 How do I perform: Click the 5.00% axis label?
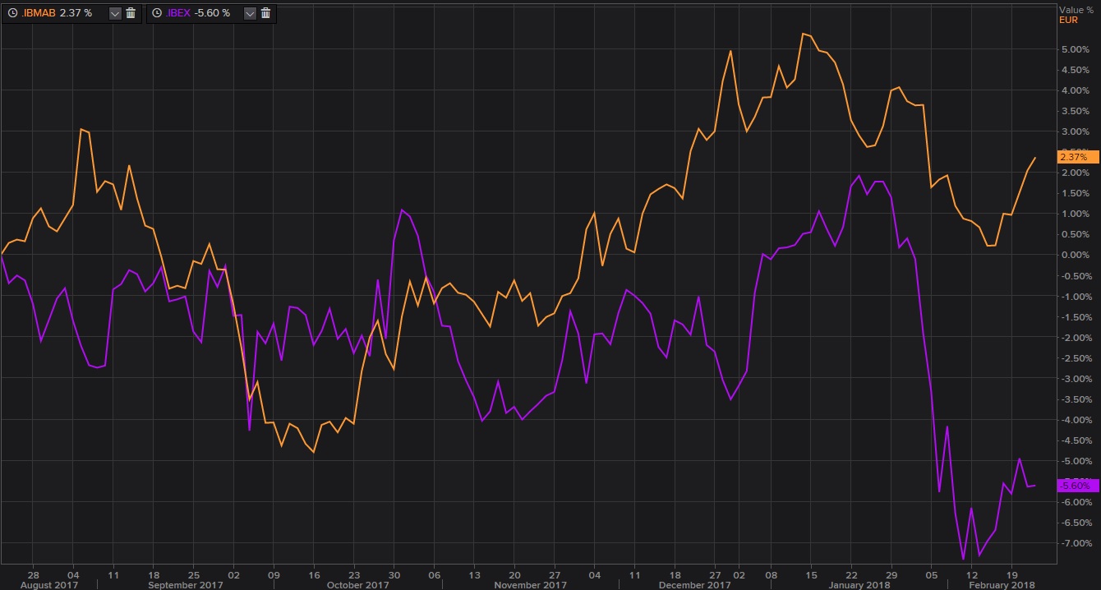1076,49
